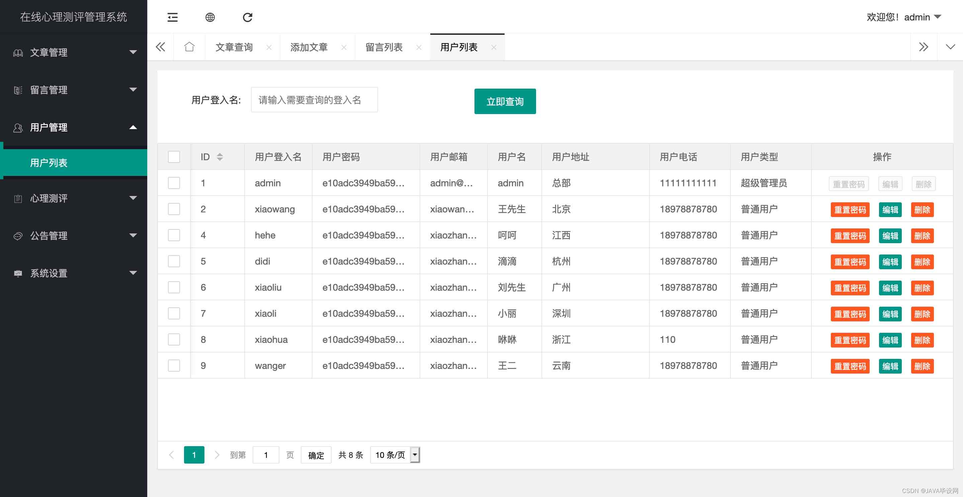Screen dimensions: 963x497
Task: Click the globe website icon
Action: point(210,17)
